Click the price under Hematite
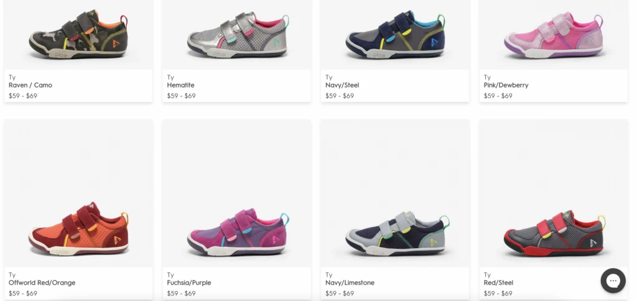 pyautogui.click(x=181, y=96)
